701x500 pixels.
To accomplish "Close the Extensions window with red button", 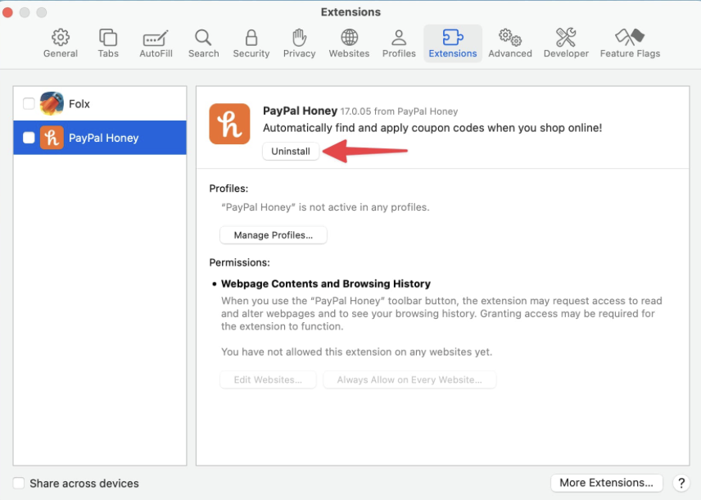I will pos(7,12).
